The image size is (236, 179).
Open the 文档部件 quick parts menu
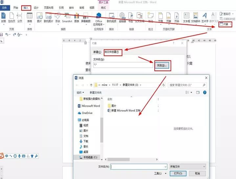196,18
